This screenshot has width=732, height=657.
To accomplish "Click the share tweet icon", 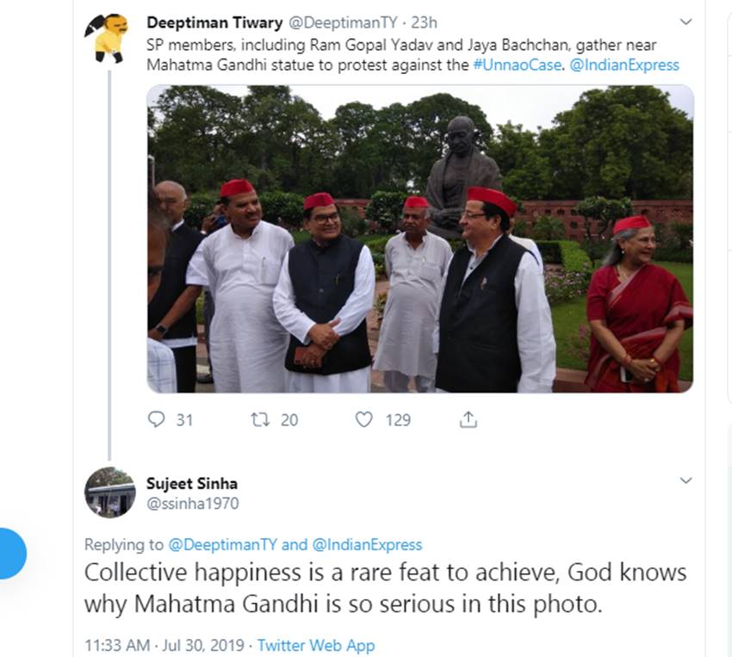I will click(468, 419).
